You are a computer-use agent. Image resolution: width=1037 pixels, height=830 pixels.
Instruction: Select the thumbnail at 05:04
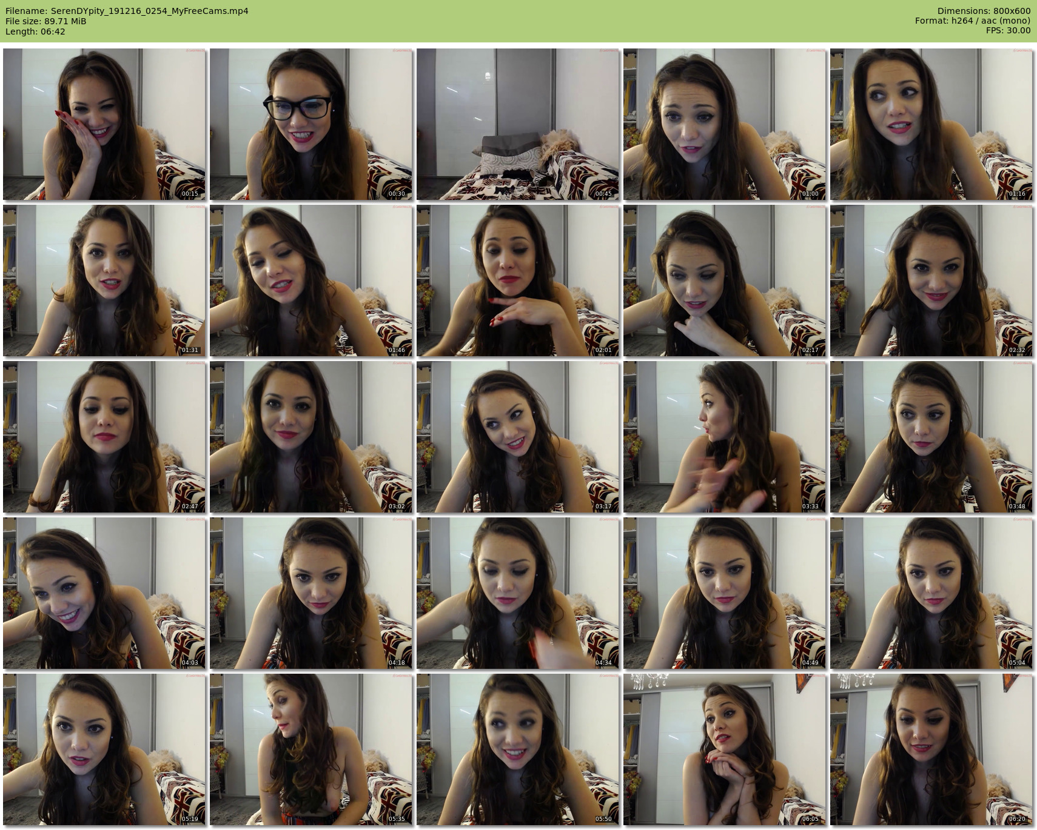(x=931, y=593)
